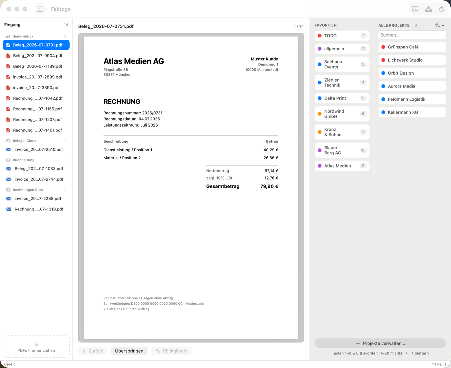Assign to Blauer Berg AG favorite
The height and width of the screenshot is (368, 451).
coord(342,150)
